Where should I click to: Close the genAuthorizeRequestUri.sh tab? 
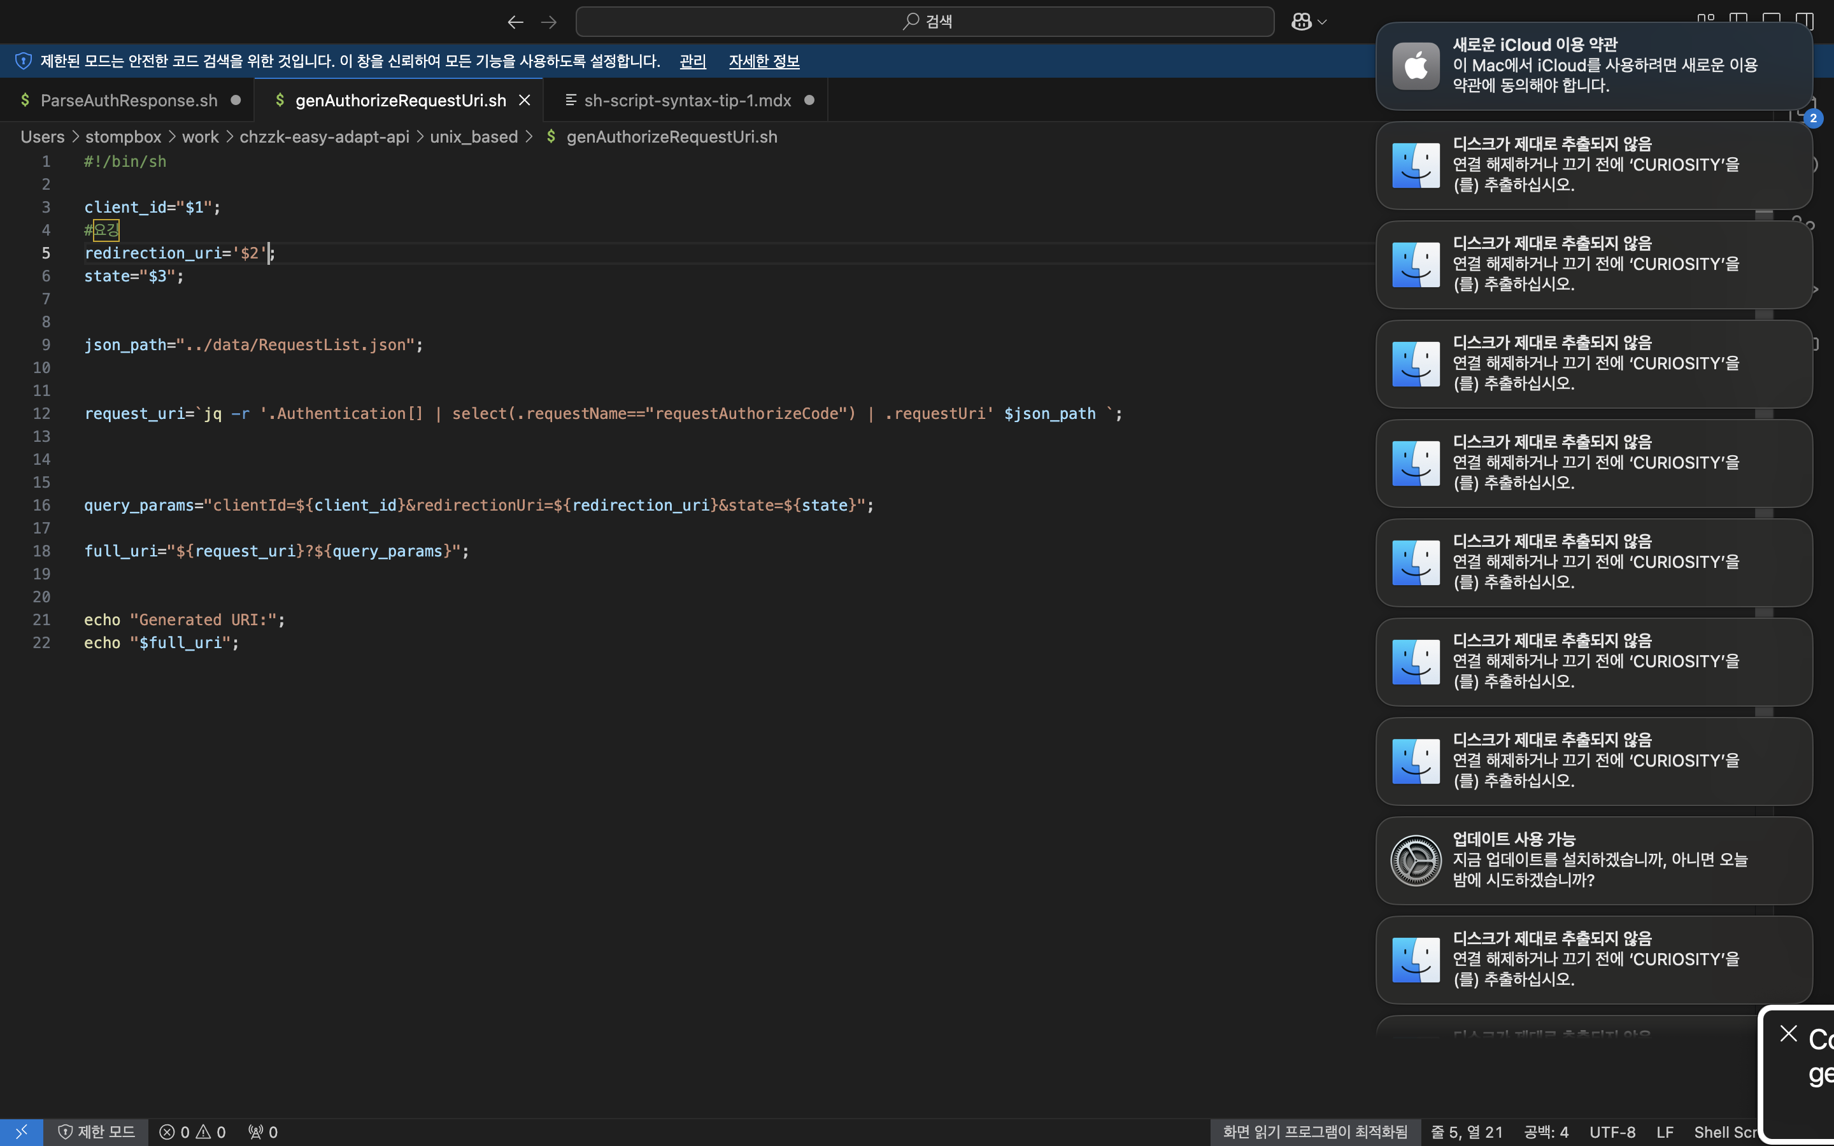click(x=525, y=100)
